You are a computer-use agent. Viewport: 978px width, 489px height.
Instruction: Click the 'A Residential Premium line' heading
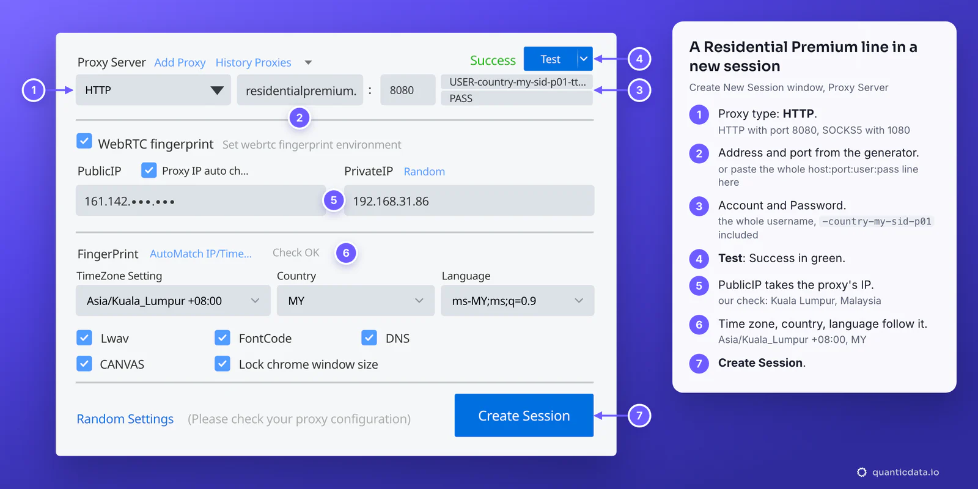coord(803,56)
